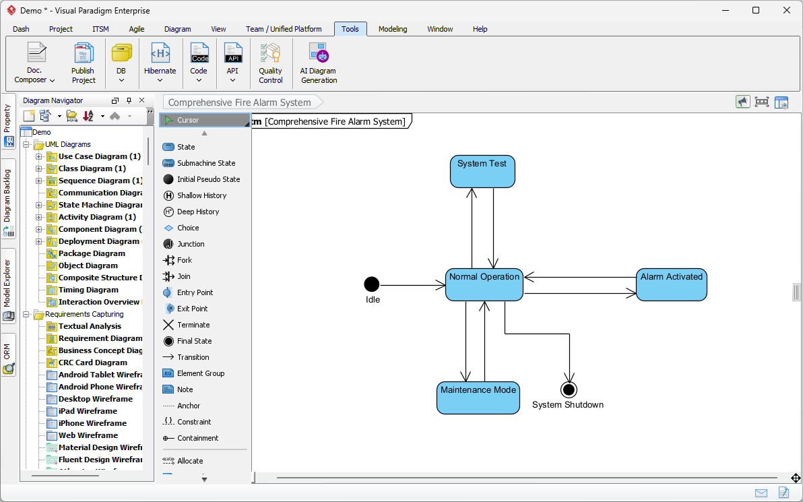803x502 pixels.
Task: Select the System Shutdown final state
Action: (x=569, y=390)
